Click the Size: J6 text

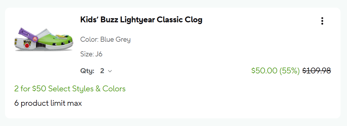[91, 54]
